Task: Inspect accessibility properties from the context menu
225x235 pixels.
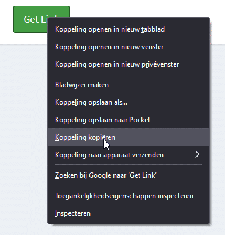Action: click(129, 196)
